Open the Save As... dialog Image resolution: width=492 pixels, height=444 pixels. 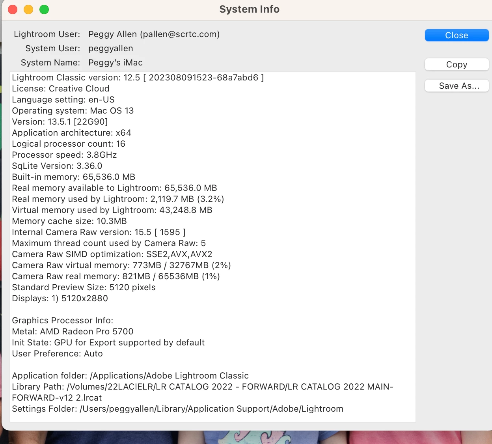457,86
